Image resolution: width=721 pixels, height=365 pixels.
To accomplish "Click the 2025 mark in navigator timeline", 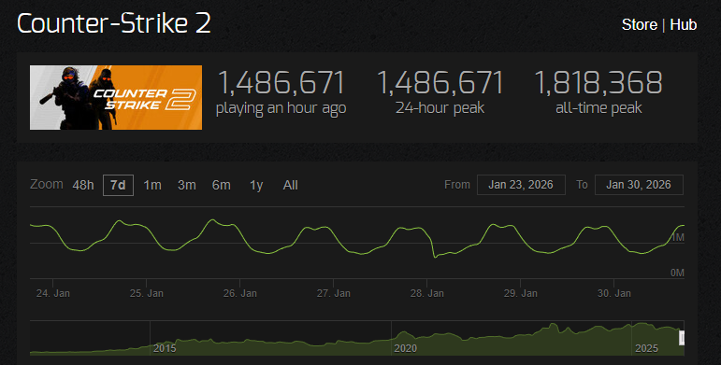I will (x=646, y=348).
